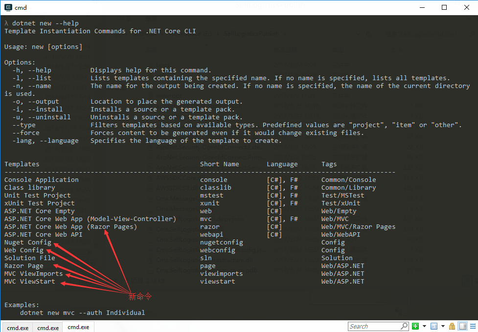Click the 'Nuget Config' template name
The width and height of the screenshot is (478, 332).
click(x=28, y=243)
